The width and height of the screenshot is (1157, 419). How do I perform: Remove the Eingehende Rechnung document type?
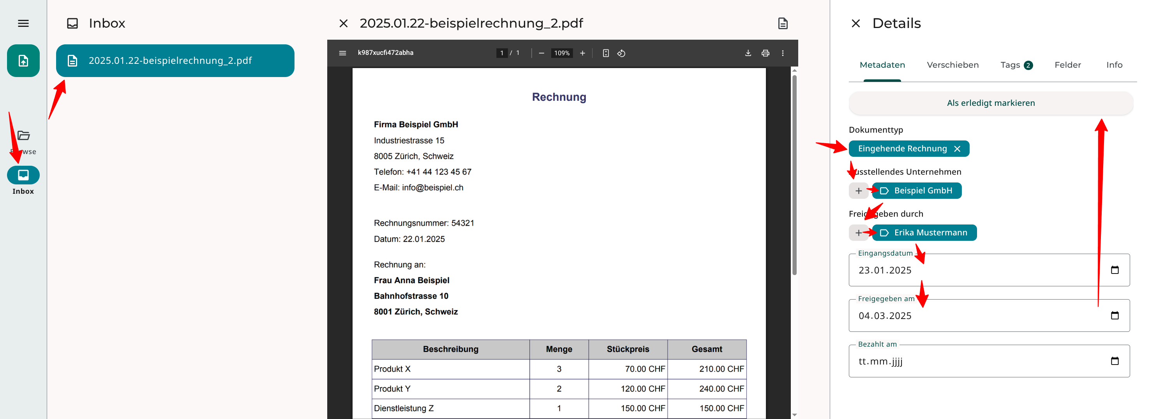point(957,149)
